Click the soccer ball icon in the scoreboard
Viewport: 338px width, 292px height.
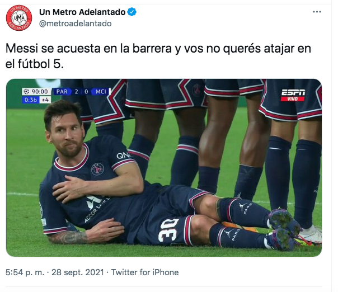click(26, 92)
